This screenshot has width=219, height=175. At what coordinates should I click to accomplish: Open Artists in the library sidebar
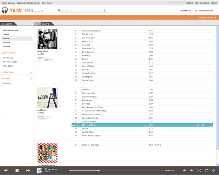click(17, 39)
